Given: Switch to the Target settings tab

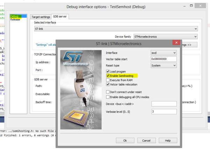Looking at the screenshot, I should click(40, 17).
